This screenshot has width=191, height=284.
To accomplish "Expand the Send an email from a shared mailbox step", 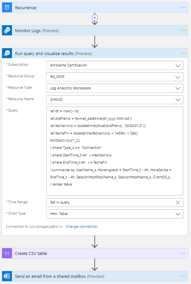I will (x=95, y=276).
